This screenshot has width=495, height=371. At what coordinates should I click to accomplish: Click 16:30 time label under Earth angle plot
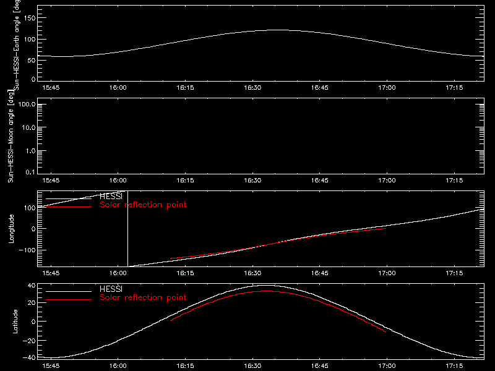pos(252,88)
